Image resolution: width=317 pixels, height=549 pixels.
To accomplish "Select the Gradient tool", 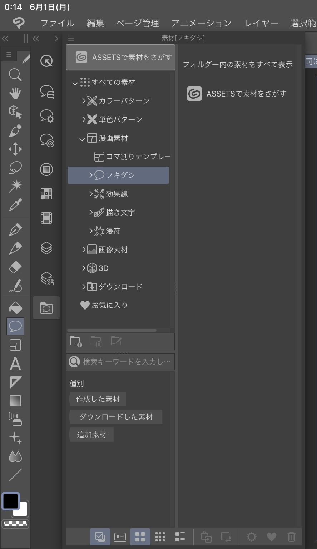I will (15, 401).
